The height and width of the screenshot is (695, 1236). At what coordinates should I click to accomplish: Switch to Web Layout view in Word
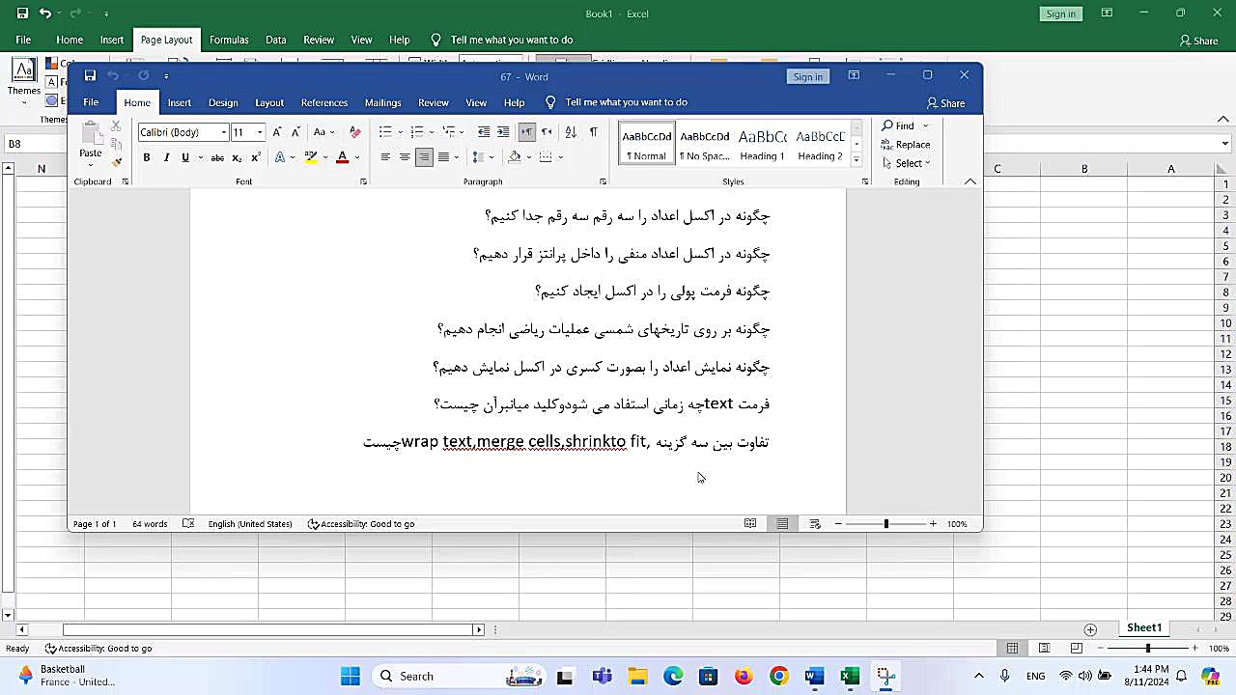point(814,523)
